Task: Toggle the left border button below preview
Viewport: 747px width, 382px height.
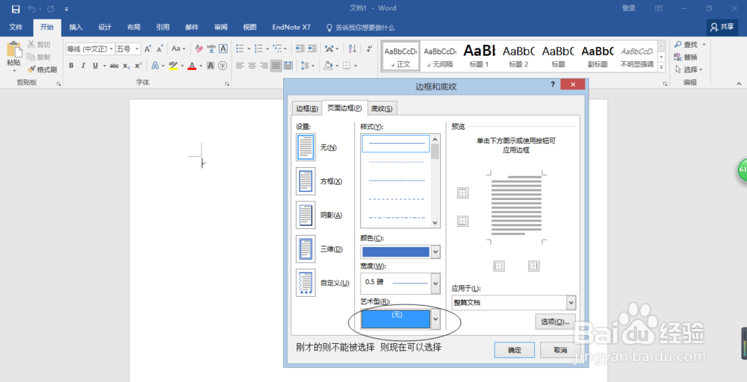Action: (x=498, y=266)
